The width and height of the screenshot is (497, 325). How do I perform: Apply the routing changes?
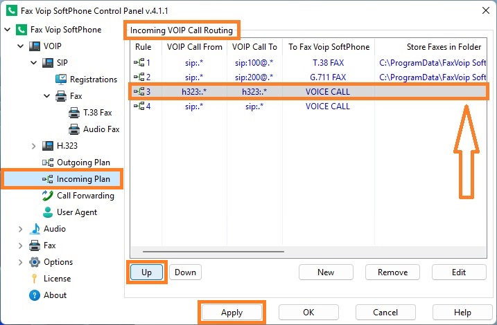click(x=232, y=313)
